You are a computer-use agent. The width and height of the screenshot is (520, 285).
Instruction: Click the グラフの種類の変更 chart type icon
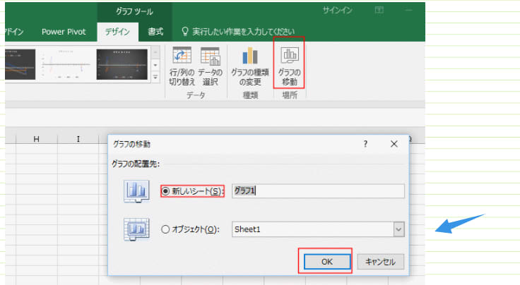click(250, 56)
